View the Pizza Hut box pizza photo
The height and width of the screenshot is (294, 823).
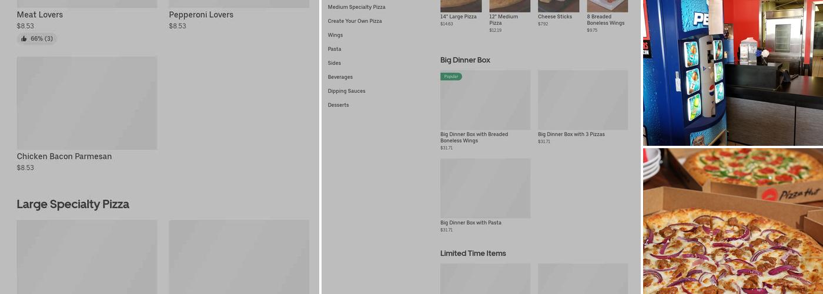tap(733, 221)
